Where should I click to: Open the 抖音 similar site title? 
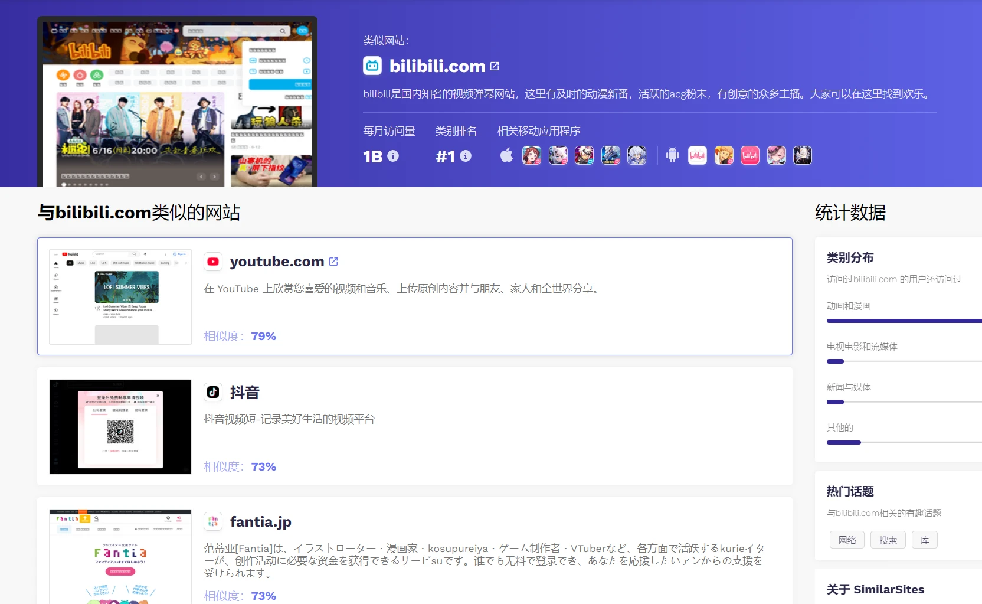pyautogui.click(x=245, y=392)
